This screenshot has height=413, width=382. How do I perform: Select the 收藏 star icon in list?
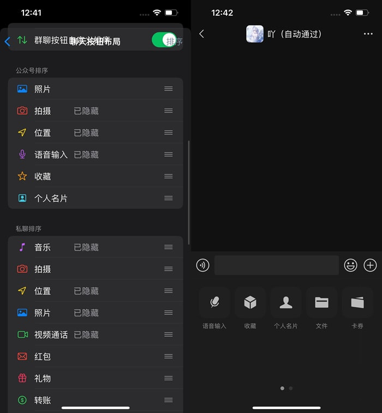pyautogui.click(x=22, y=176)
